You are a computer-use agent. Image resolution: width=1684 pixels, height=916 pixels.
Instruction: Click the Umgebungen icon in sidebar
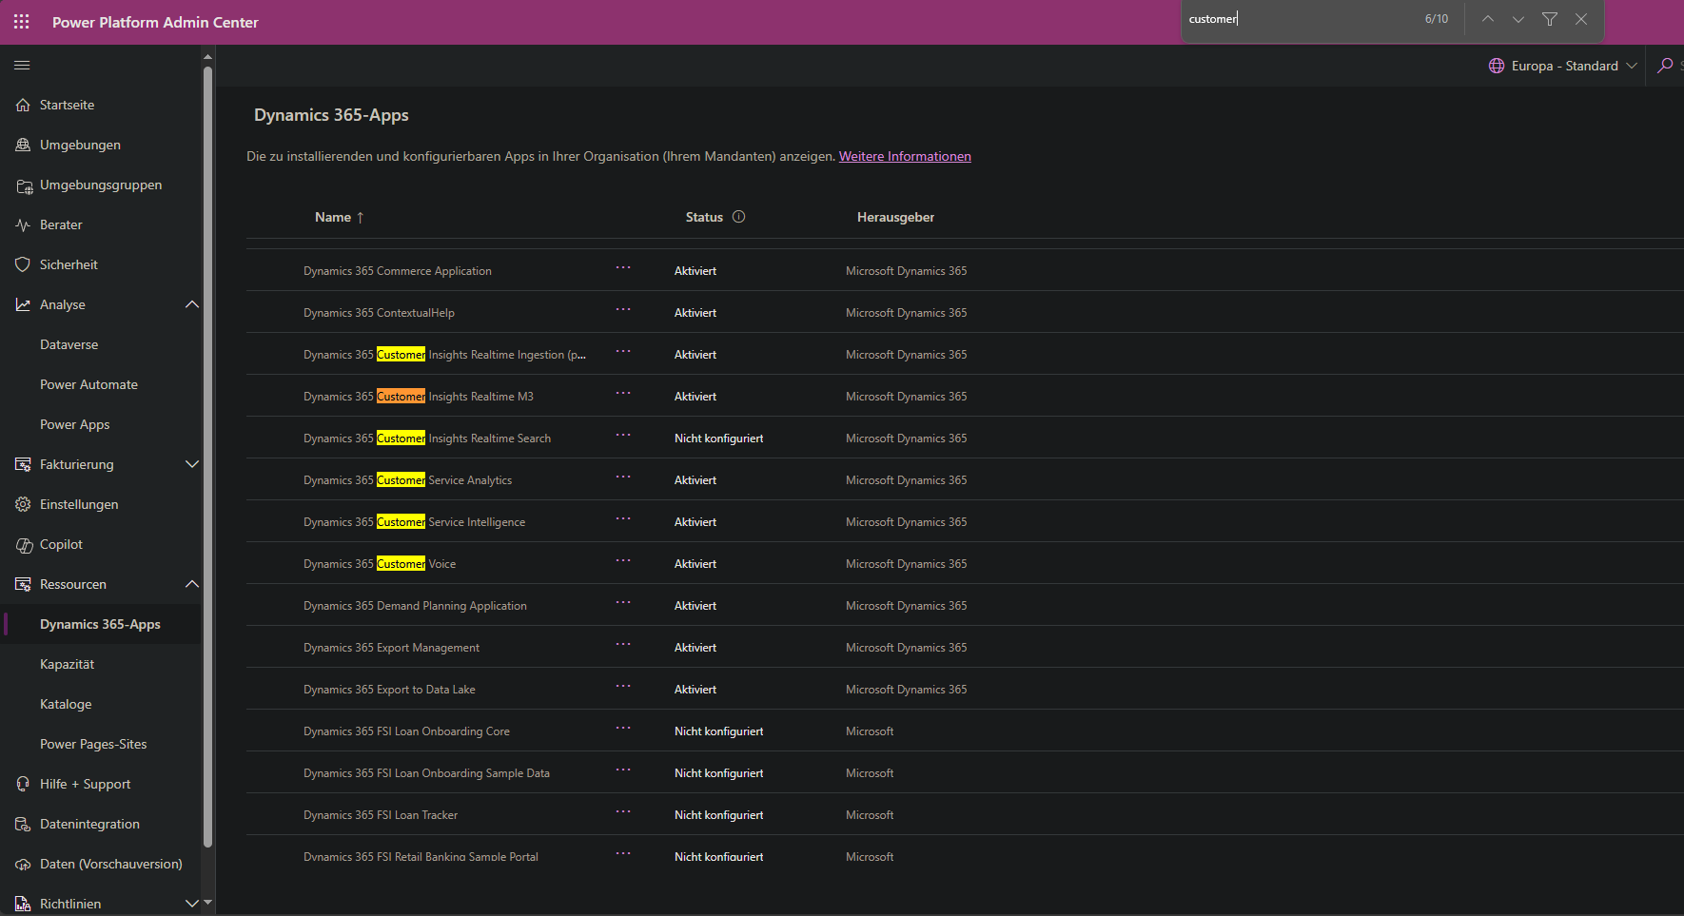pyautogui.click(x=23, y=145)
